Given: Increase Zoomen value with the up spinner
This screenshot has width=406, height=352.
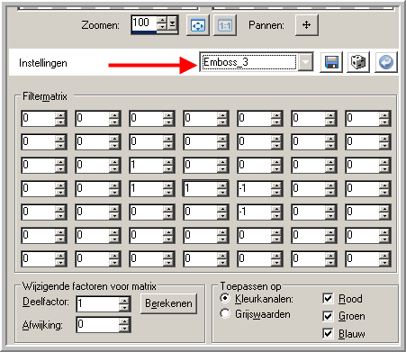Looking at the screenshot, I should 162,20.
